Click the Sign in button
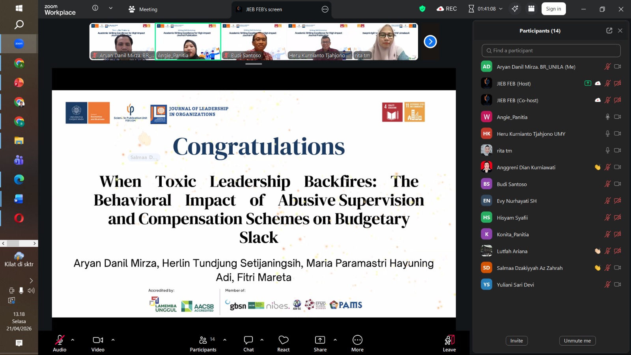 pyautogui.click(x=553, y=9)
